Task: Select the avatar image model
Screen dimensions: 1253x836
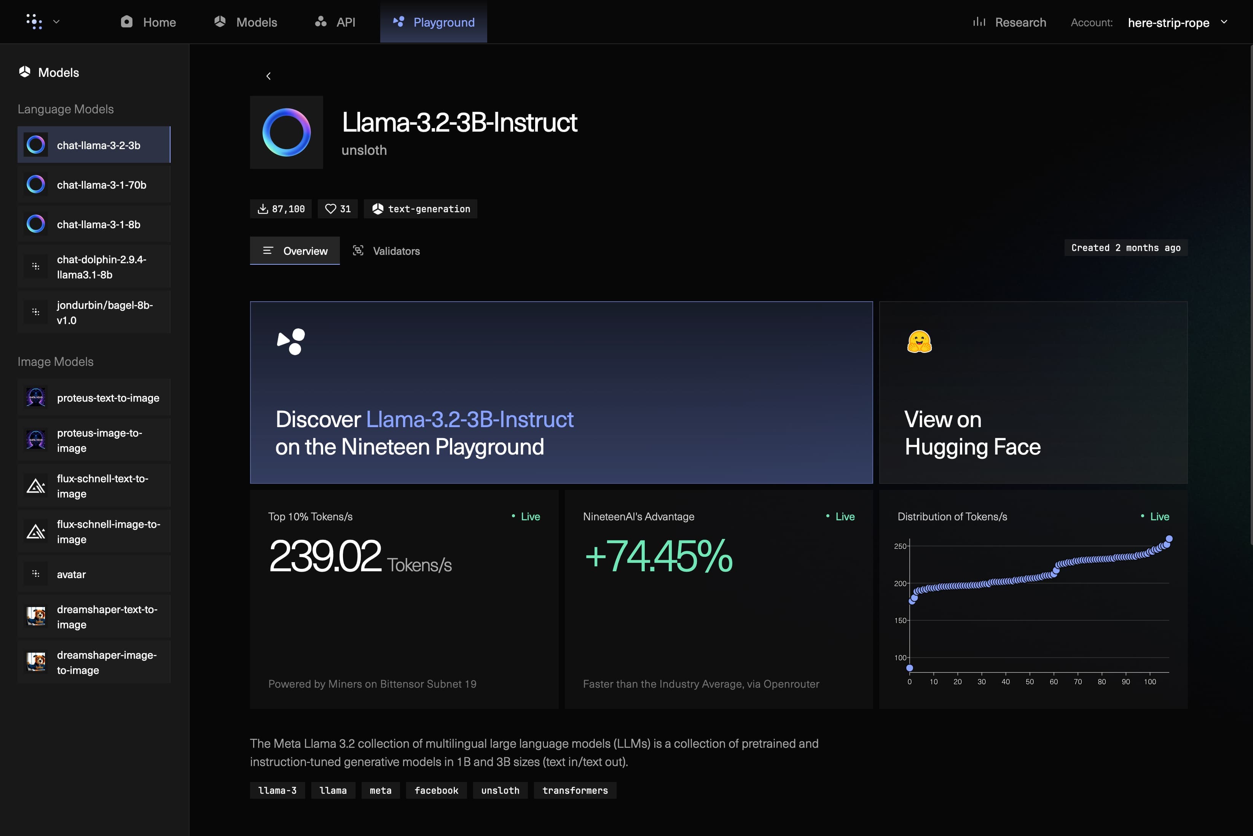Action: [x=94, y=574]
